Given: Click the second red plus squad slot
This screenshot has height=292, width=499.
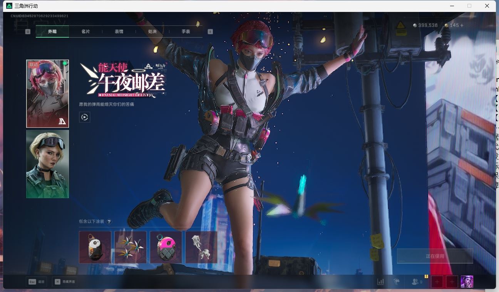Looking at the screenshot, I should (452, 282).
